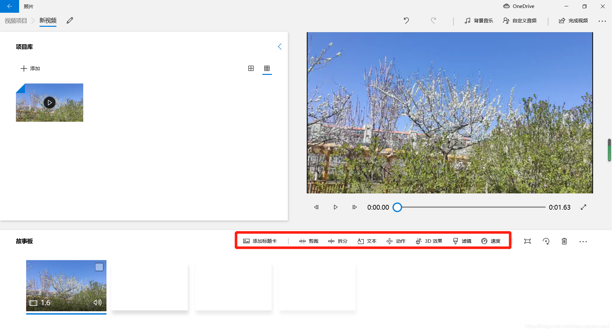Click the clip duration 1.6 label

coord(46,303)
